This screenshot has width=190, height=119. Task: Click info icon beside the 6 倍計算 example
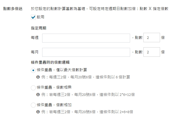[x=38, y=77]
